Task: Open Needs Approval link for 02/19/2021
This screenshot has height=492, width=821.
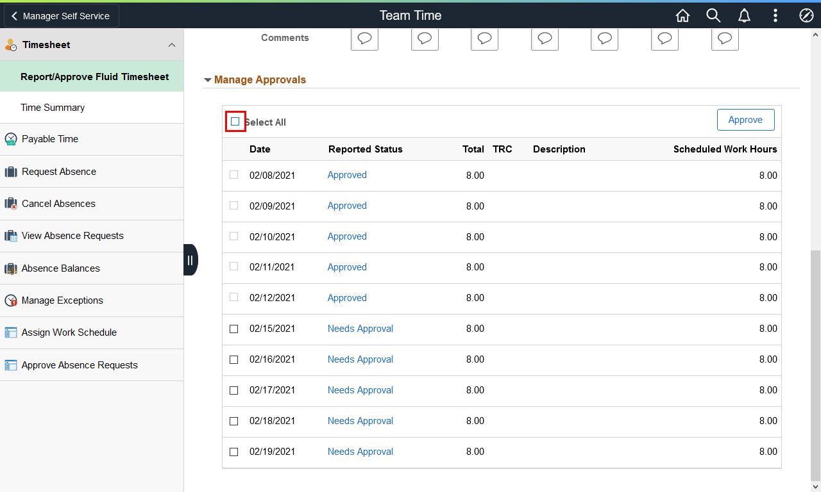Action: pos(360,452)
